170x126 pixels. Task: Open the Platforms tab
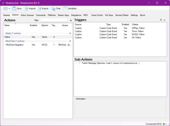(x=52, y=15)
